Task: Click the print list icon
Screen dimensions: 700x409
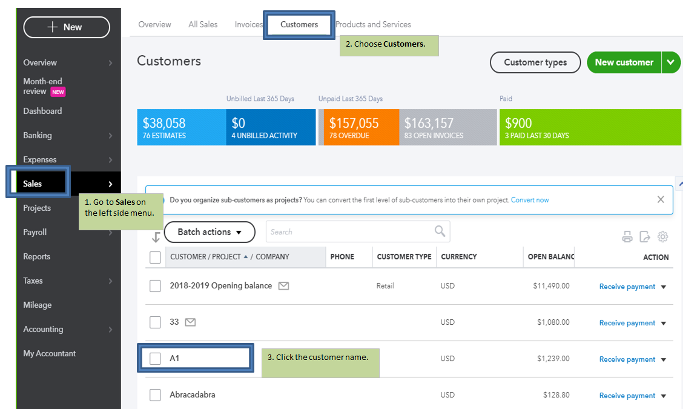Action: pyautogui.click(x=627, y=237)
